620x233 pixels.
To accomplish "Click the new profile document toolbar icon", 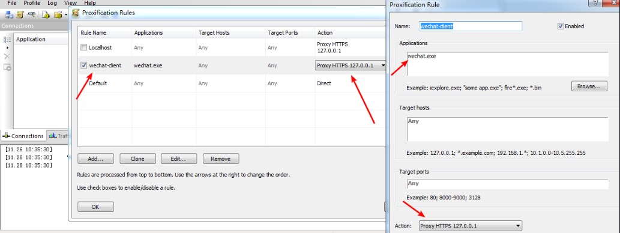I will tap(46, 14).
